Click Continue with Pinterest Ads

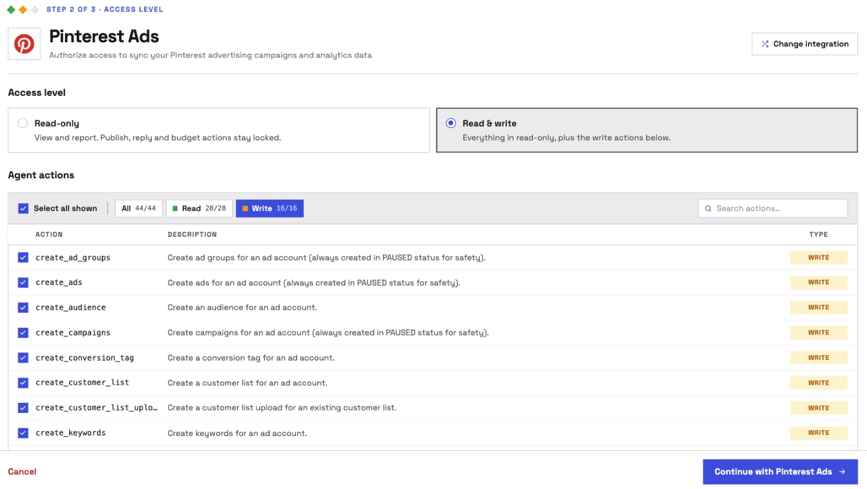(x=780, y=472)
